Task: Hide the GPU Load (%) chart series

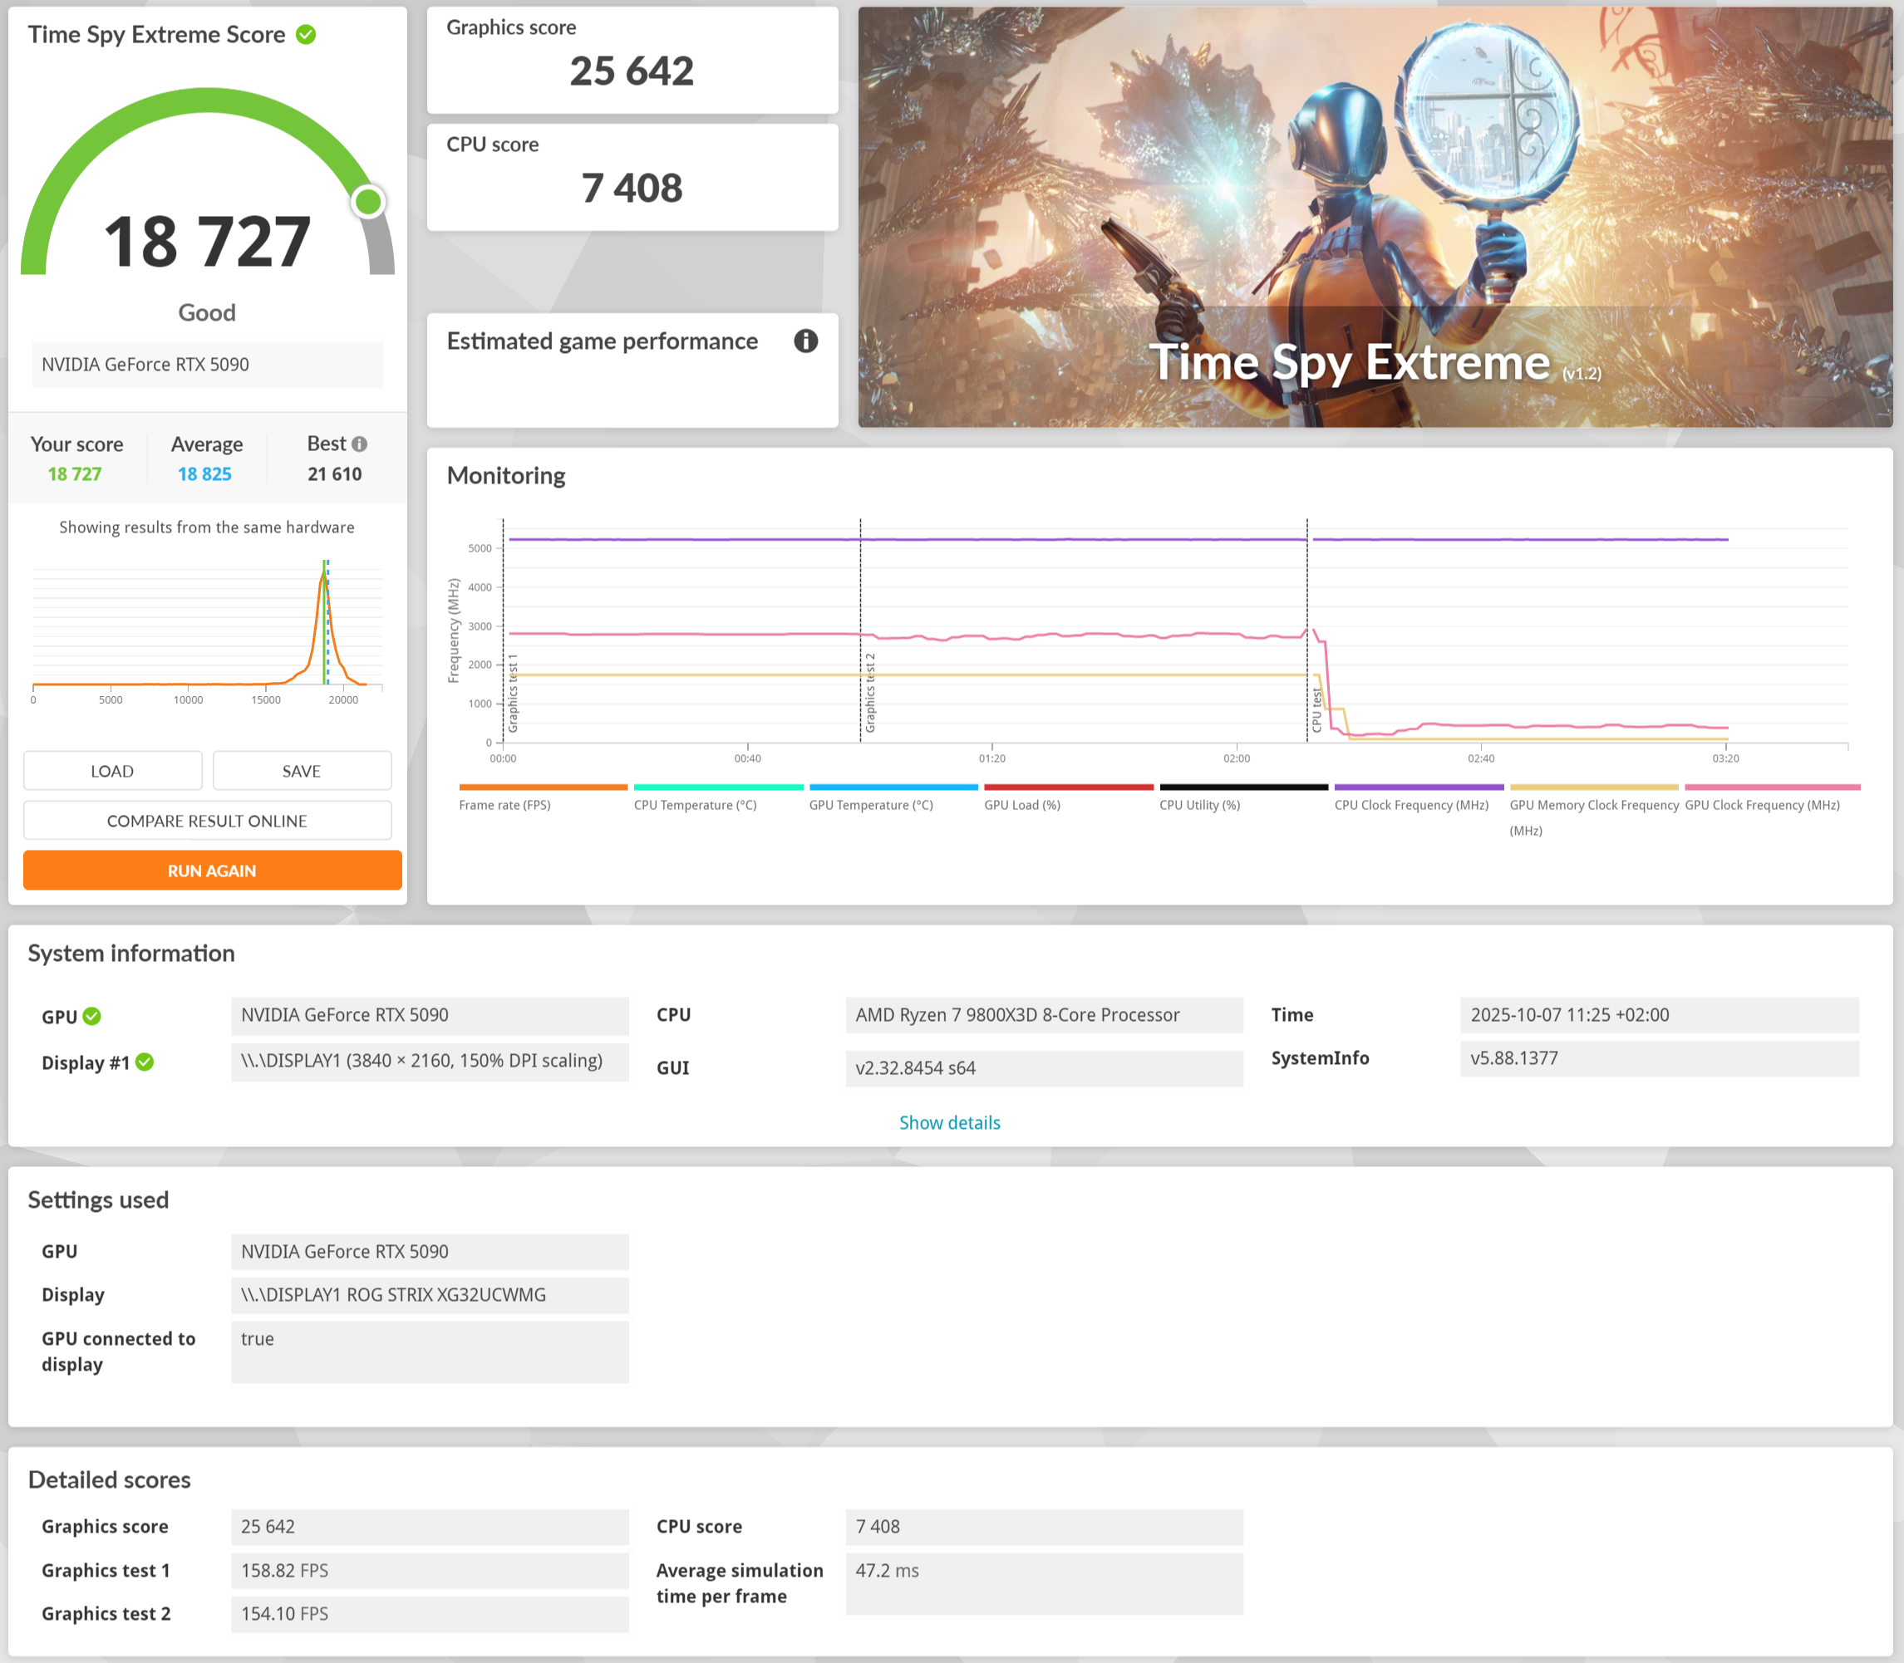Action: click(x=1021, y=805)
